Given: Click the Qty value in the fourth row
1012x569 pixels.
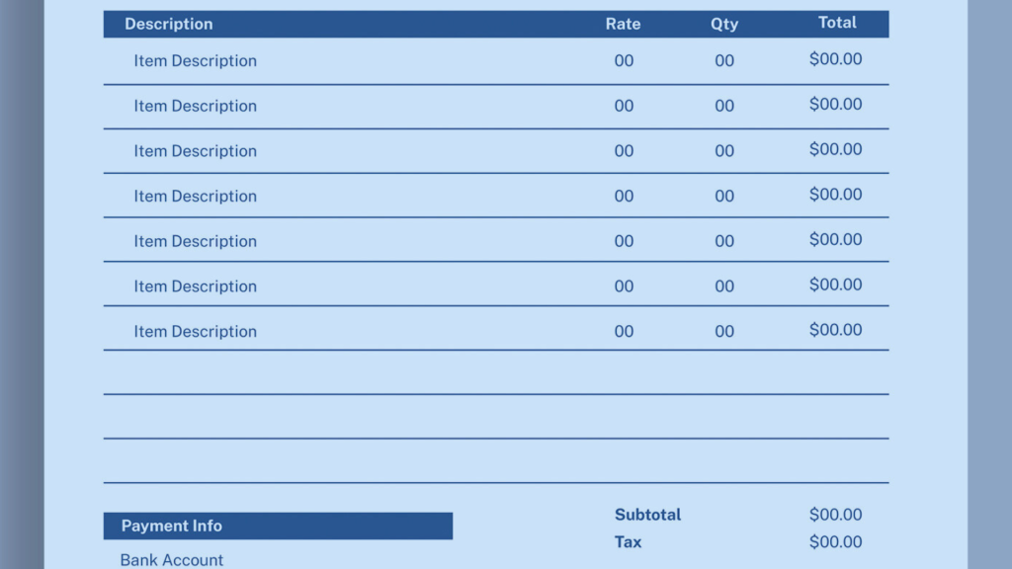Looking at the screenshot, I should click(724, 197).
